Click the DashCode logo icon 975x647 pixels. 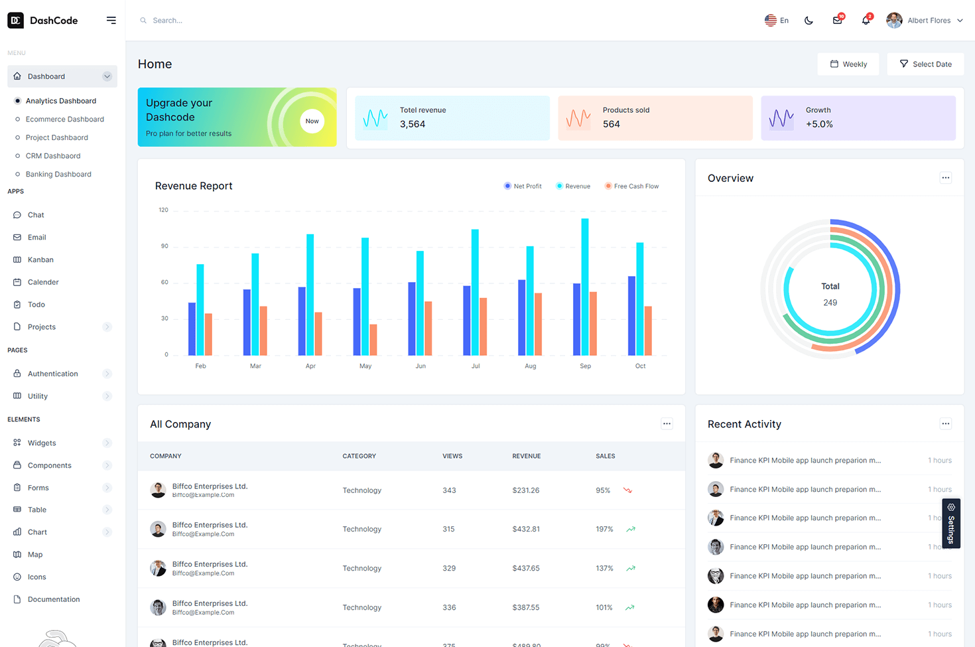tap(15, 21)
